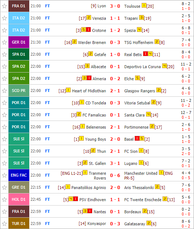Image resolution: width=194 pixels, height=229 pixels.
Task: Open the 3 - 0 Lyon score details
Action: (x=115, y=6)
